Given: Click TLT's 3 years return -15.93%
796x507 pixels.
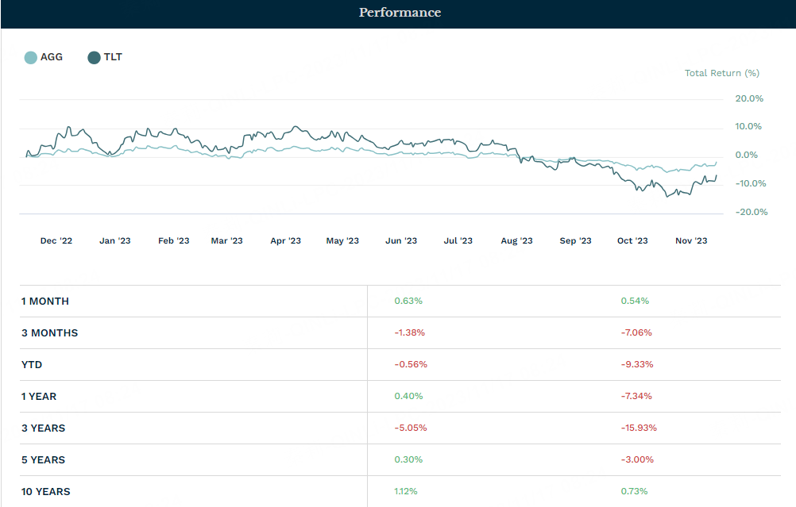Looking at the screenshot, I should [x=639, y=428].
